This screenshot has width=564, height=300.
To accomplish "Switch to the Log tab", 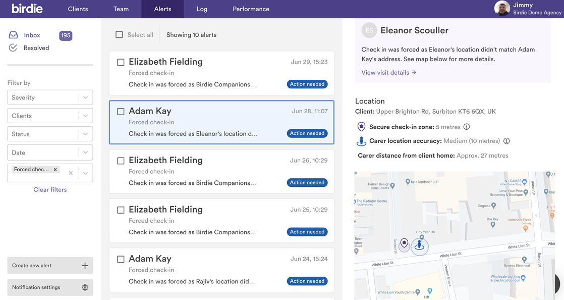I will 202,9.
